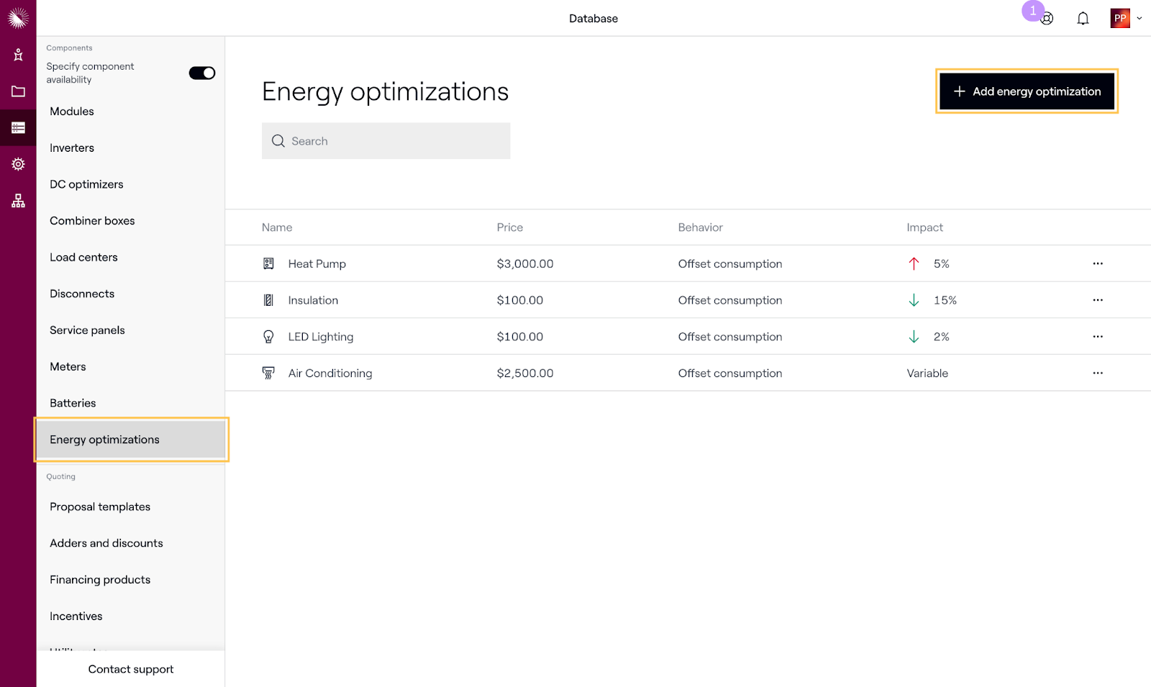Go to Proposal templates in sidebar
Screen dimensions: 1151x687
(100, 507)
